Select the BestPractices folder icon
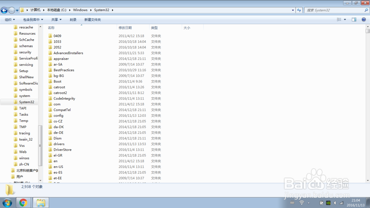Screen dimensions: 370x208 point(50,70)
